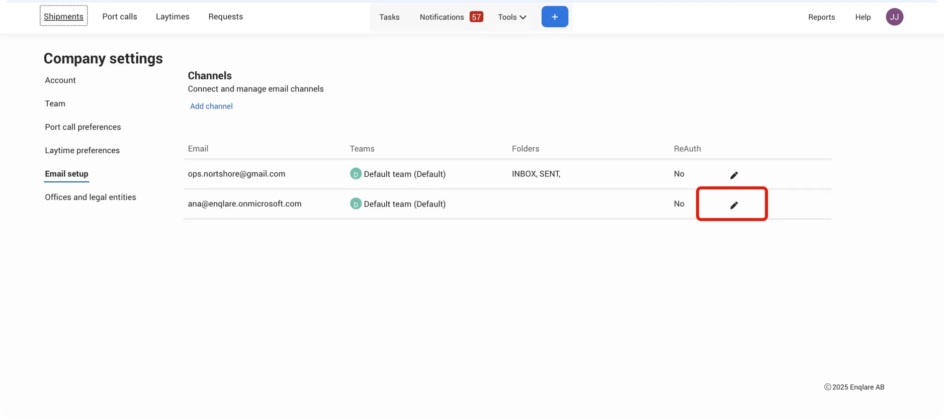This screenshot has height=419, width=944.
Task: Open Reports
Action: (x=821, y=17)
